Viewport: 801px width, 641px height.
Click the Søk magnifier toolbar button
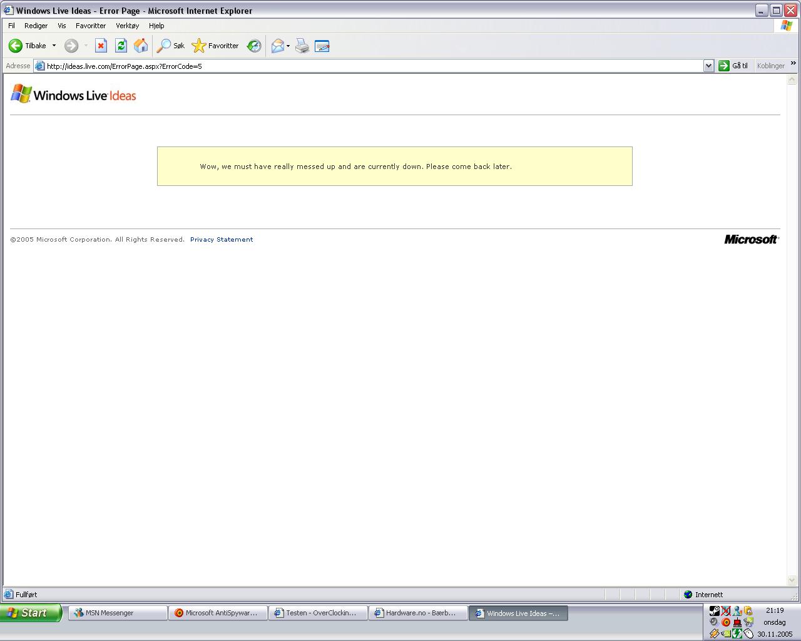coord(170,46)
